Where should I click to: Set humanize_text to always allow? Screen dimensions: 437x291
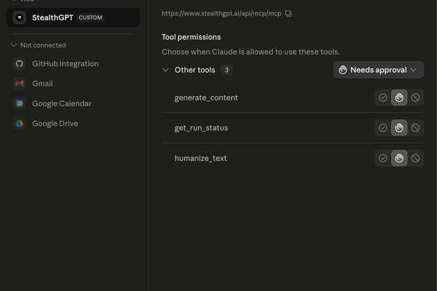pyautogui.click(x=383, y=158)
